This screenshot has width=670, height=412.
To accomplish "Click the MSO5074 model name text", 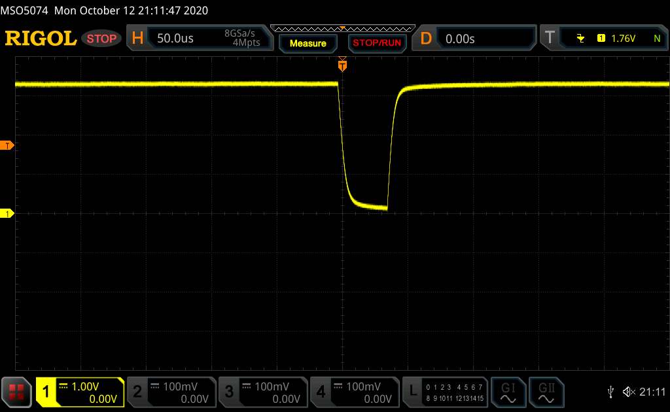I will pyautogui.click(x=24, y=10).
